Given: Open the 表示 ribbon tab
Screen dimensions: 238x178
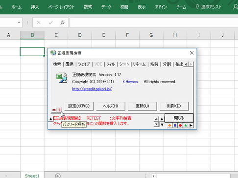Looking at the screenshot, I should point(142,7).
